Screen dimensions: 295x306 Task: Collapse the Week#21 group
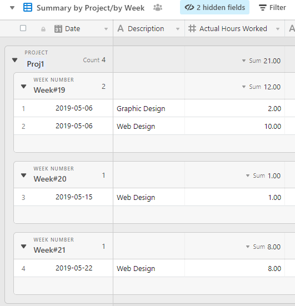coord(24,247)
